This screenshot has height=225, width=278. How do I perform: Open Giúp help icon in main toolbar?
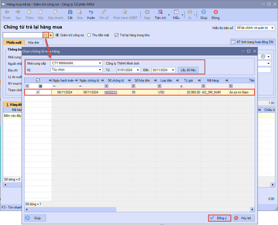[204, 12]
